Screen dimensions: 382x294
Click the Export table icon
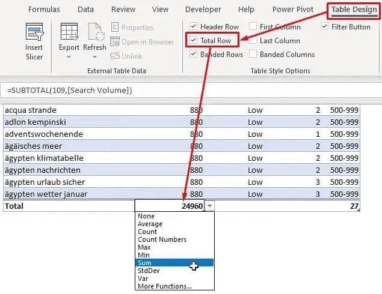point(69,32)
